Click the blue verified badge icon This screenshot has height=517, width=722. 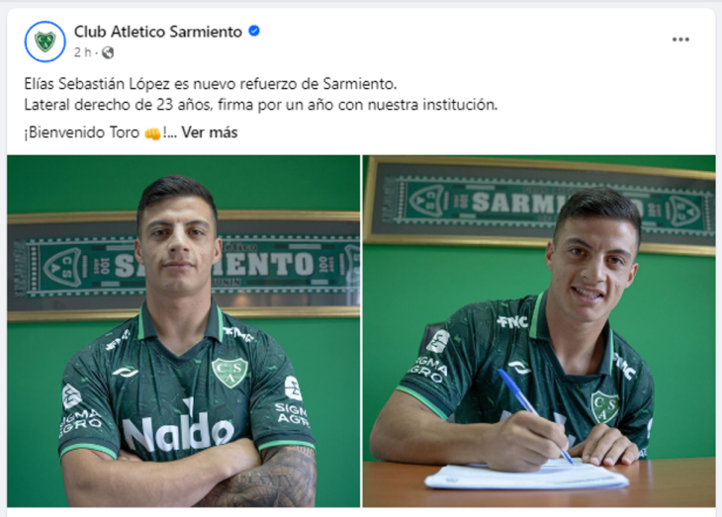tap(254, 32)
